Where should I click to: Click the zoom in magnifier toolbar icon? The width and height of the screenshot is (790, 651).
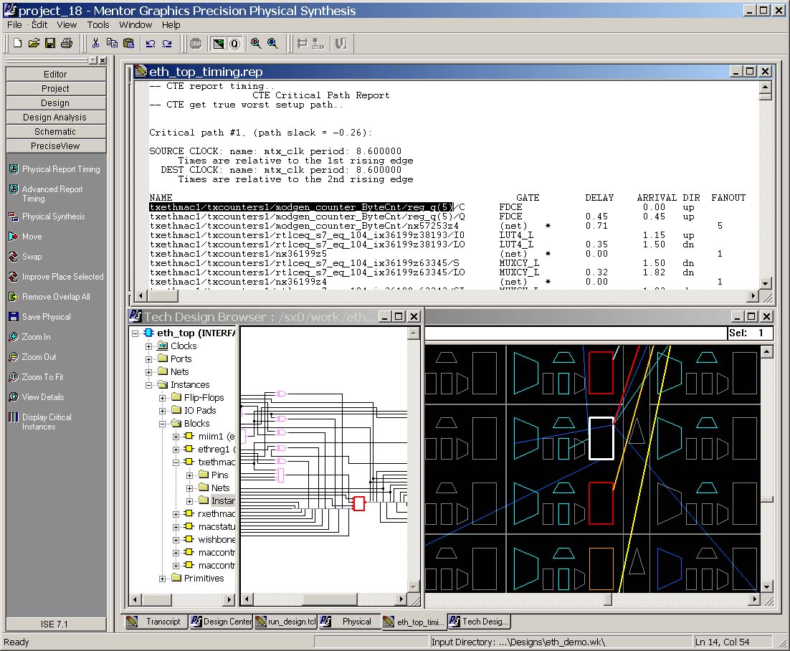click(256, 43)
